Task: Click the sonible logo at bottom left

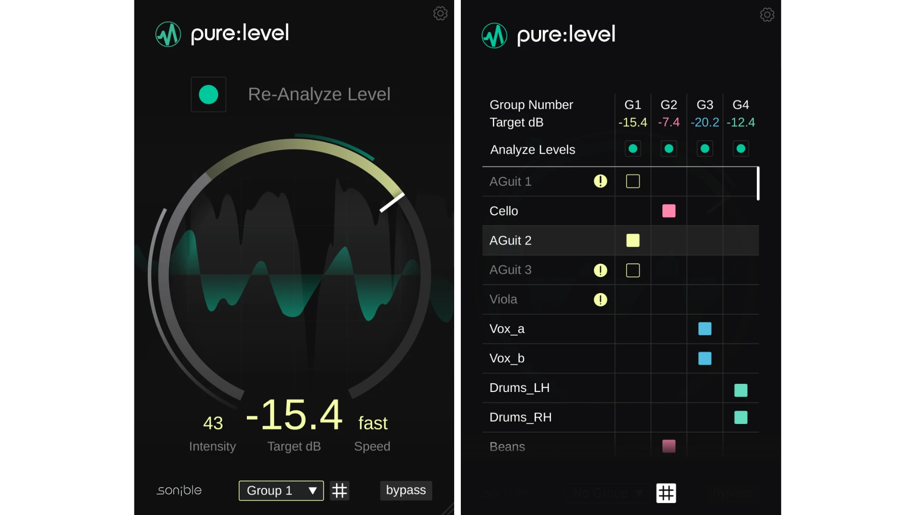Action: (x=179, y=490)
